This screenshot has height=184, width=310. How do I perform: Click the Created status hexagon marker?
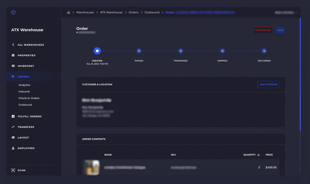(97, 51)
